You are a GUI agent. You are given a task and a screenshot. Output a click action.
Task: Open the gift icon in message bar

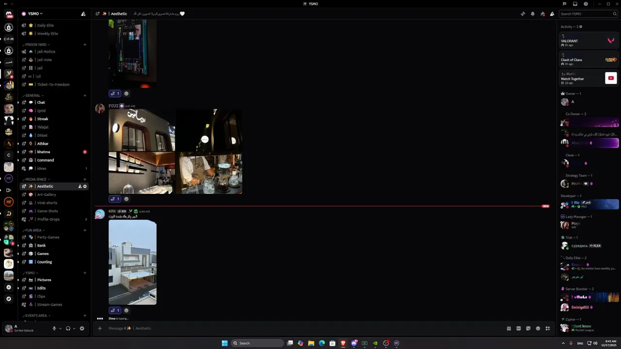coord(508,328)
